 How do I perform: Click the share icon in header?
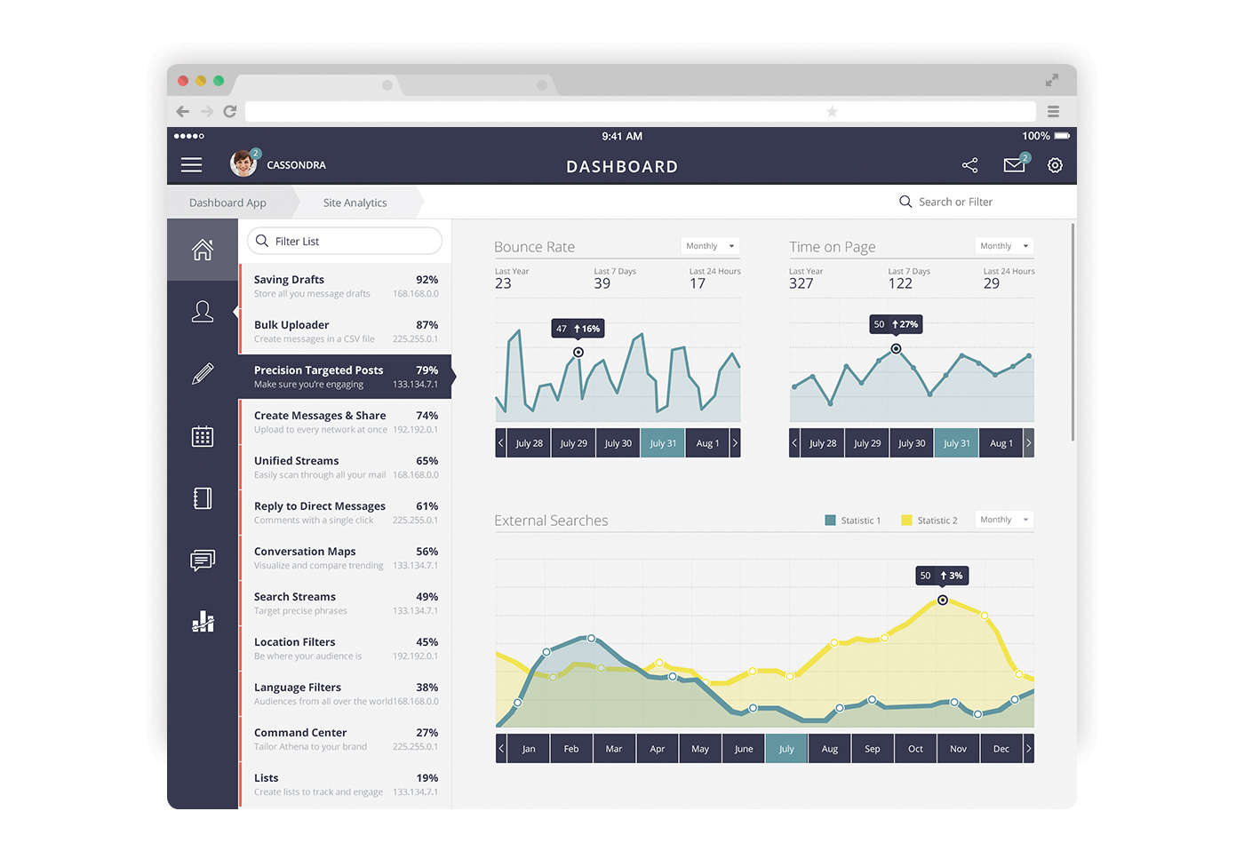point(969,165)
